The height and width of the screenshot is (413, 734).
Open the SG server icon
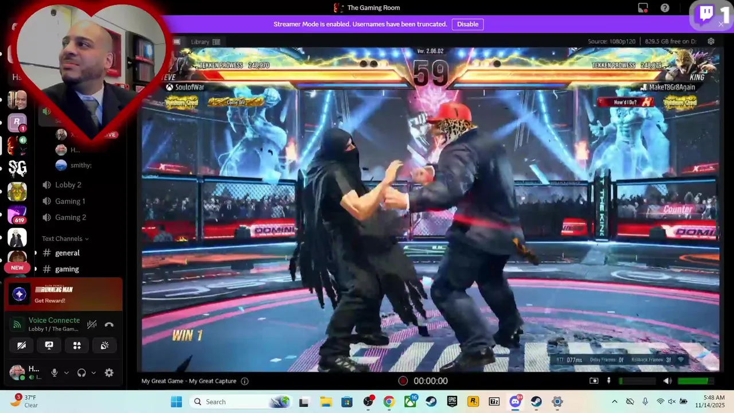click(x=17, y=168)
